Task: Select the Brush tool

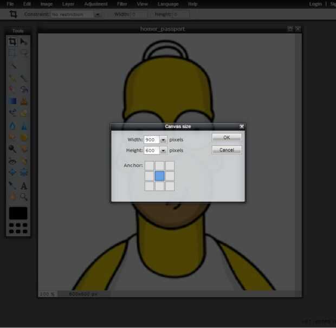Action: click(x=24, y=78)
